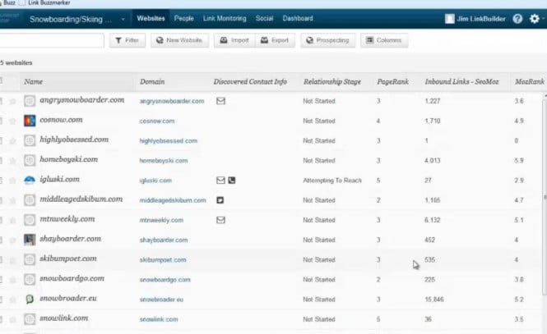Toggle the star for skibumpoet.com
Image resolution: width=547 pixels, height=334 pixels.
pos(12,259)
